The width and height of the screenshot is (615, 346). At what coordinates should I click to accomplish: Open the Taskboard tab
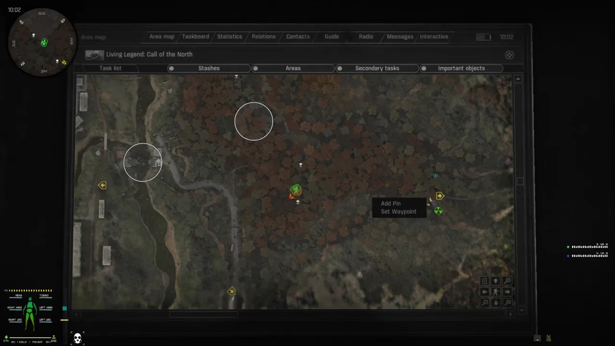click(x=196, y=37)
